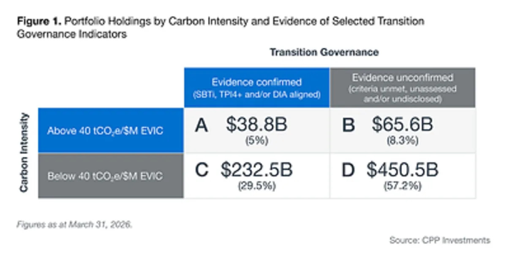This screenshot has height=260, width=507.
Task: Select the Transition Governance heading
Action: click(324, 52)
